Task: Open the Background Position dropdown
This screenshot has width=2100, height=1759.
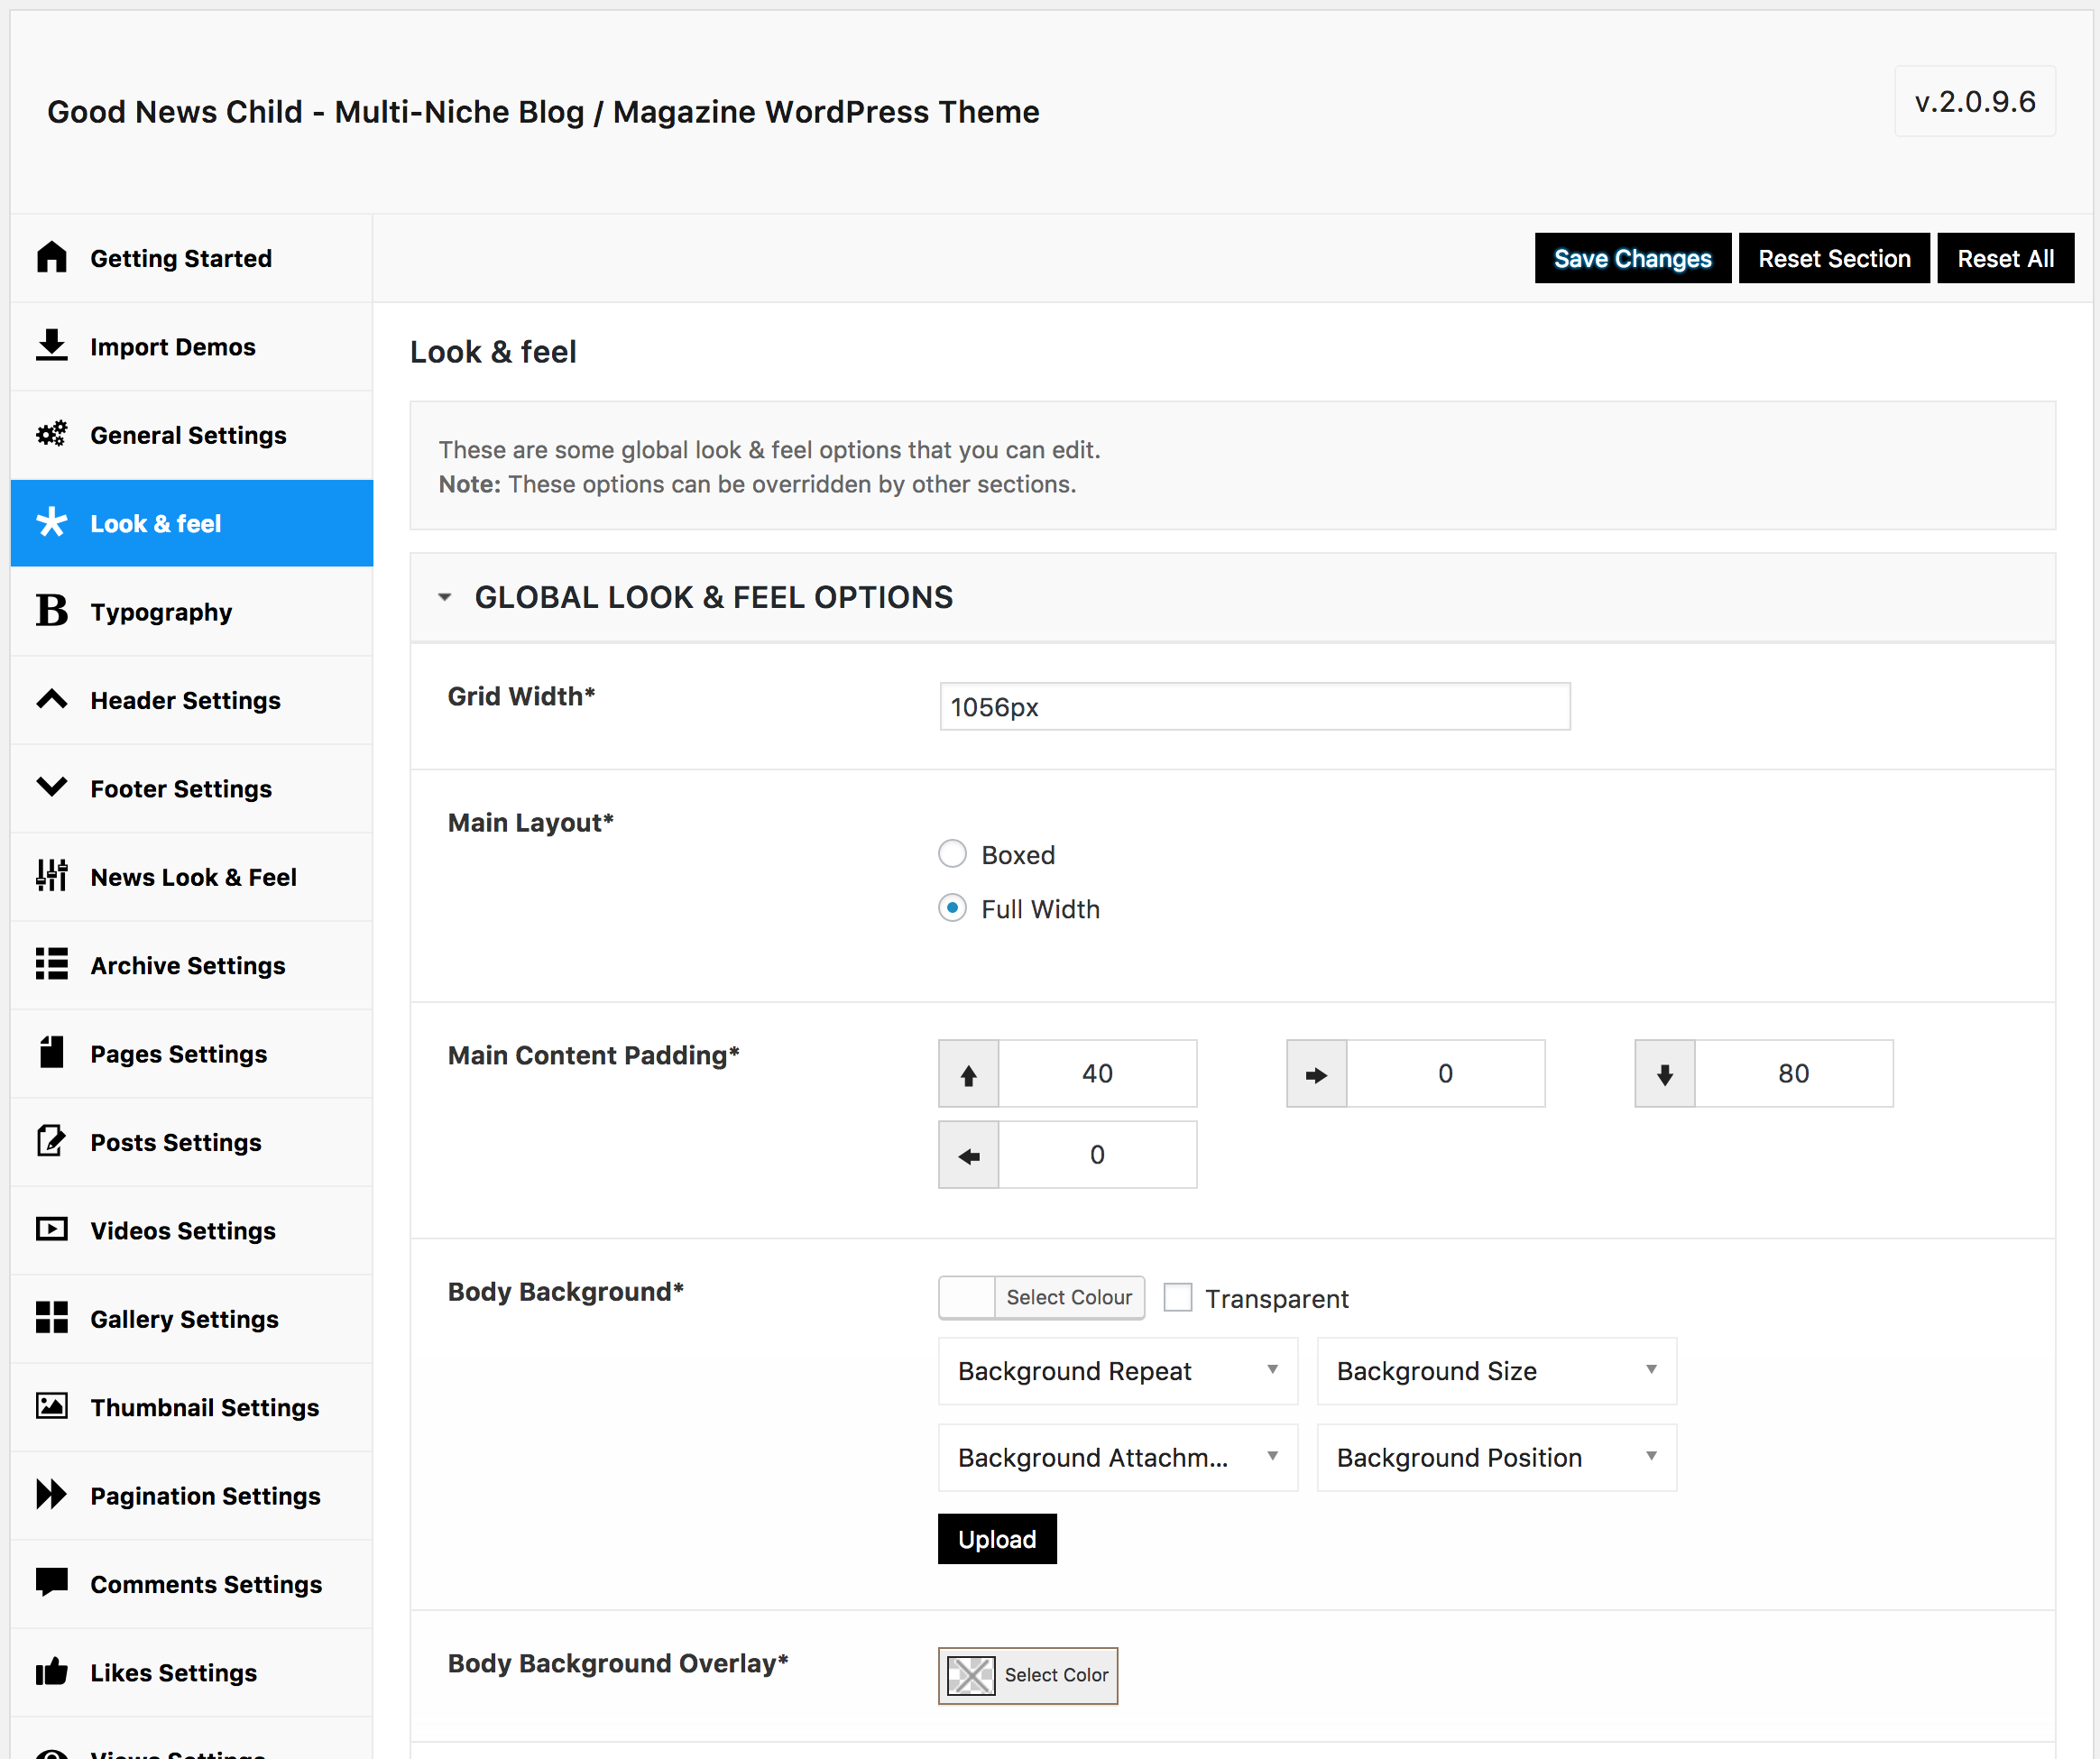Action: 1496,1458
